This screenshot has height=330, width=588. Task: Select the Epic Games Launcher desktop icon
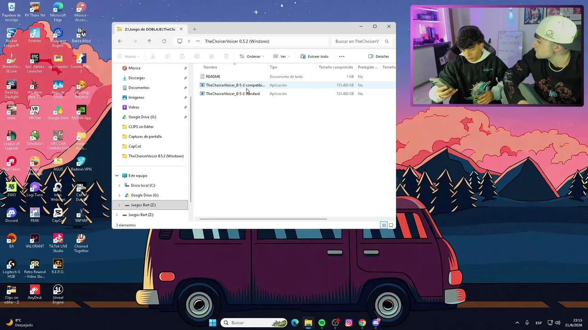35,64
